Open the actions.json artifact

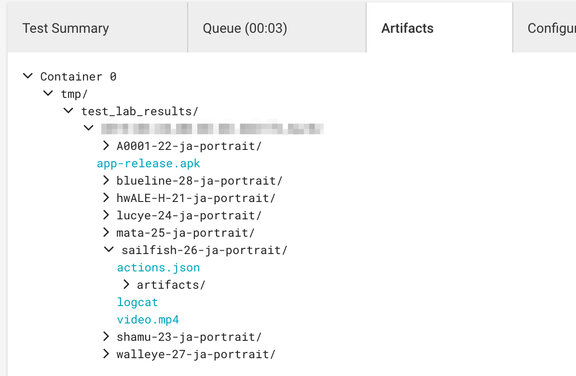coord(158,267)
